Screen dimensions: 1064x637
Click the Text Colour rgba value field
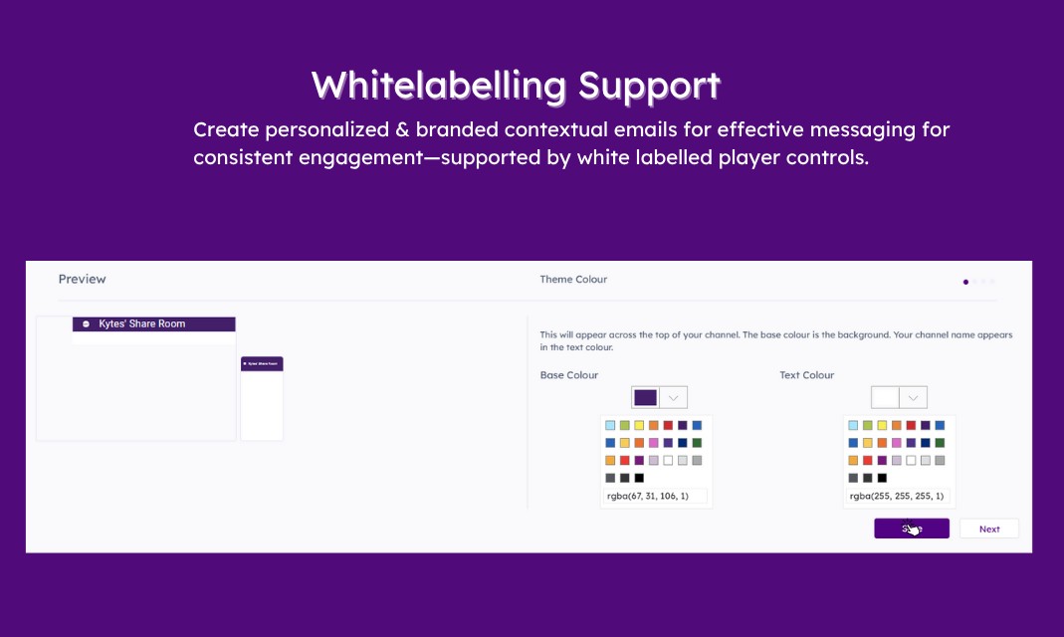897,496
